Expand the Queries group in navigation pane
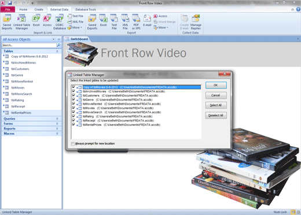301x215 pixels. point(31,118)
